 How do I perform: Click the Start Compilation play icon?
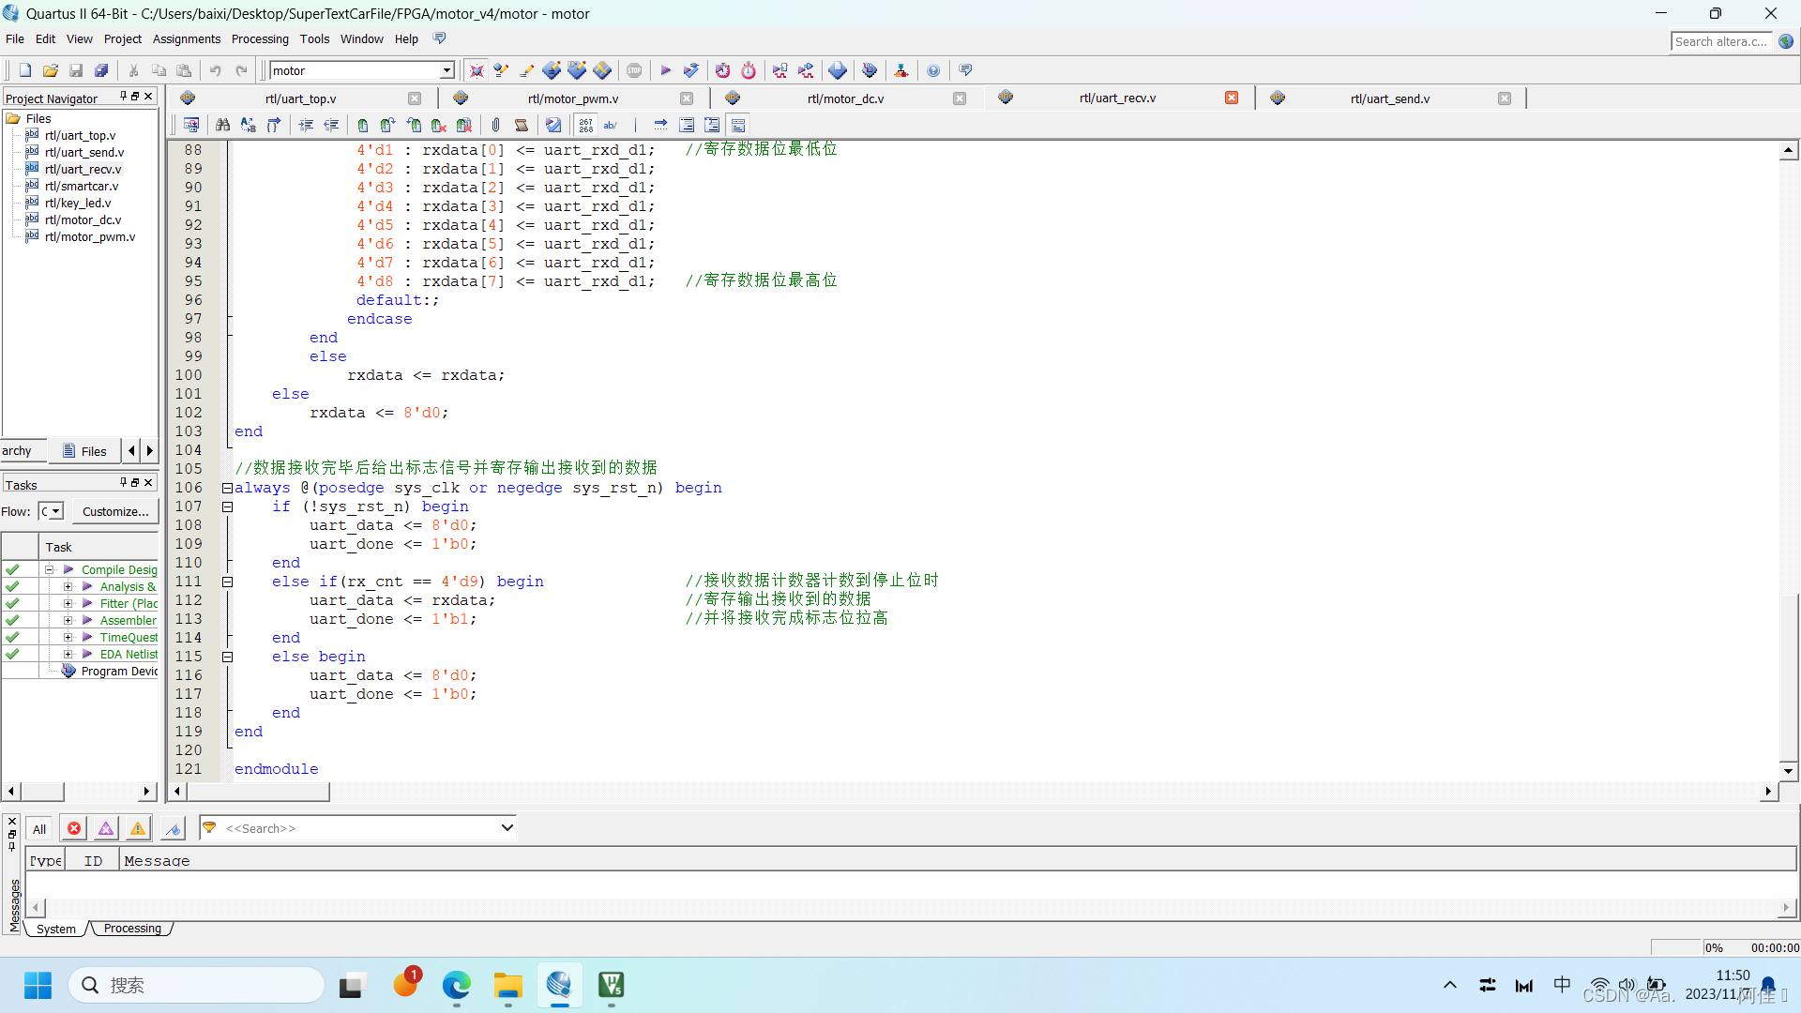[665, 70]
